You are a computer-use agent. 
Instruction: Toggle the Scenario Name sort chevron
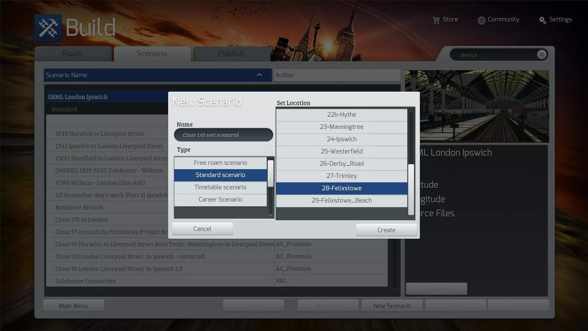[x=259, y=75]
